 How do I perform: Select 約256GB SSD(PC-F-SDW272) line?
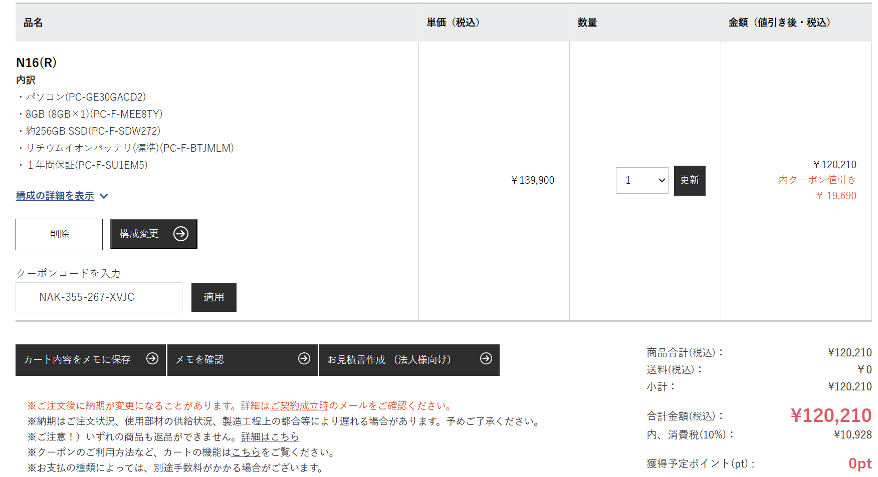(89, 131)
